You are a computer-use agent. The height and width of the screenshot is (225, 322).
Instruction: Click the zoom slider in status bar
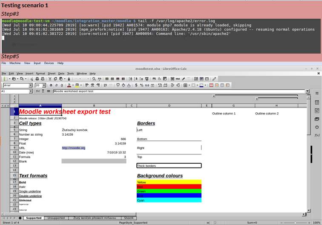click(295, 222)
